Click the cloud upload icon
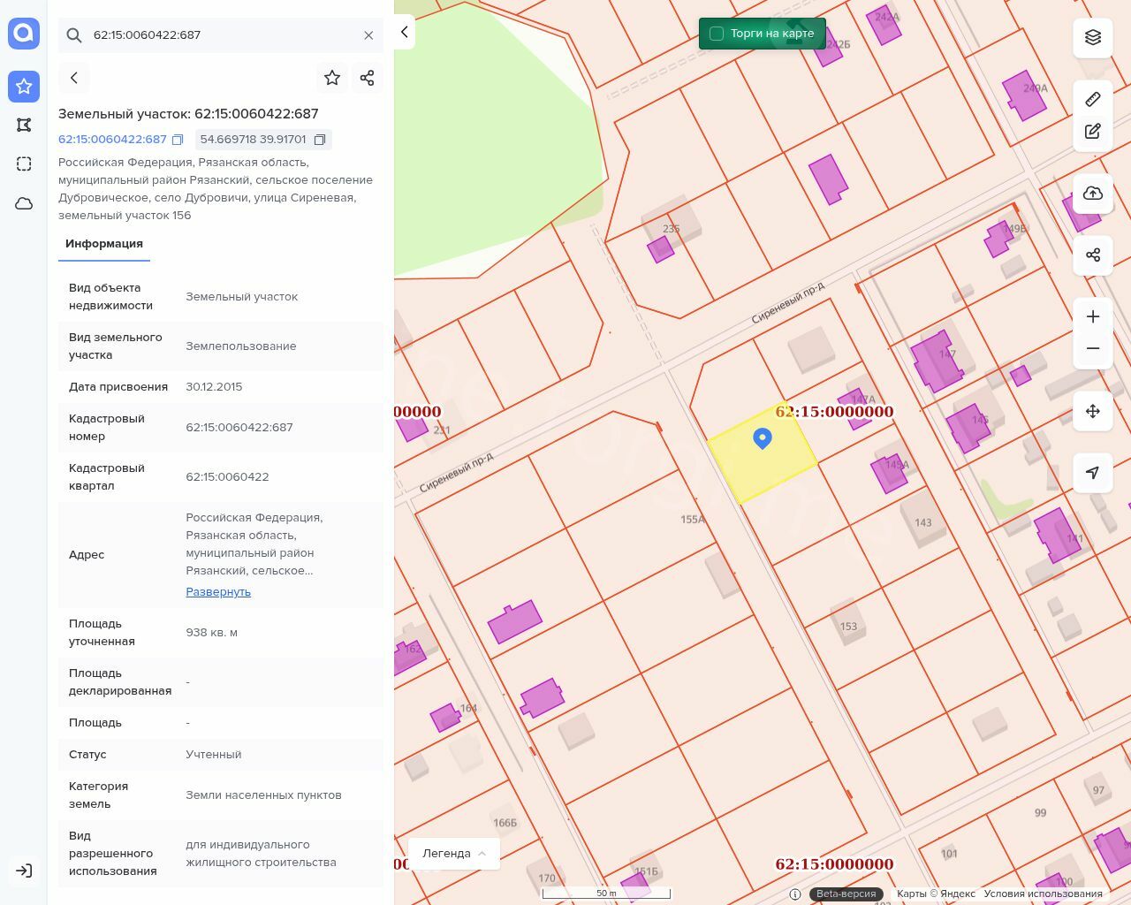 1093,194
